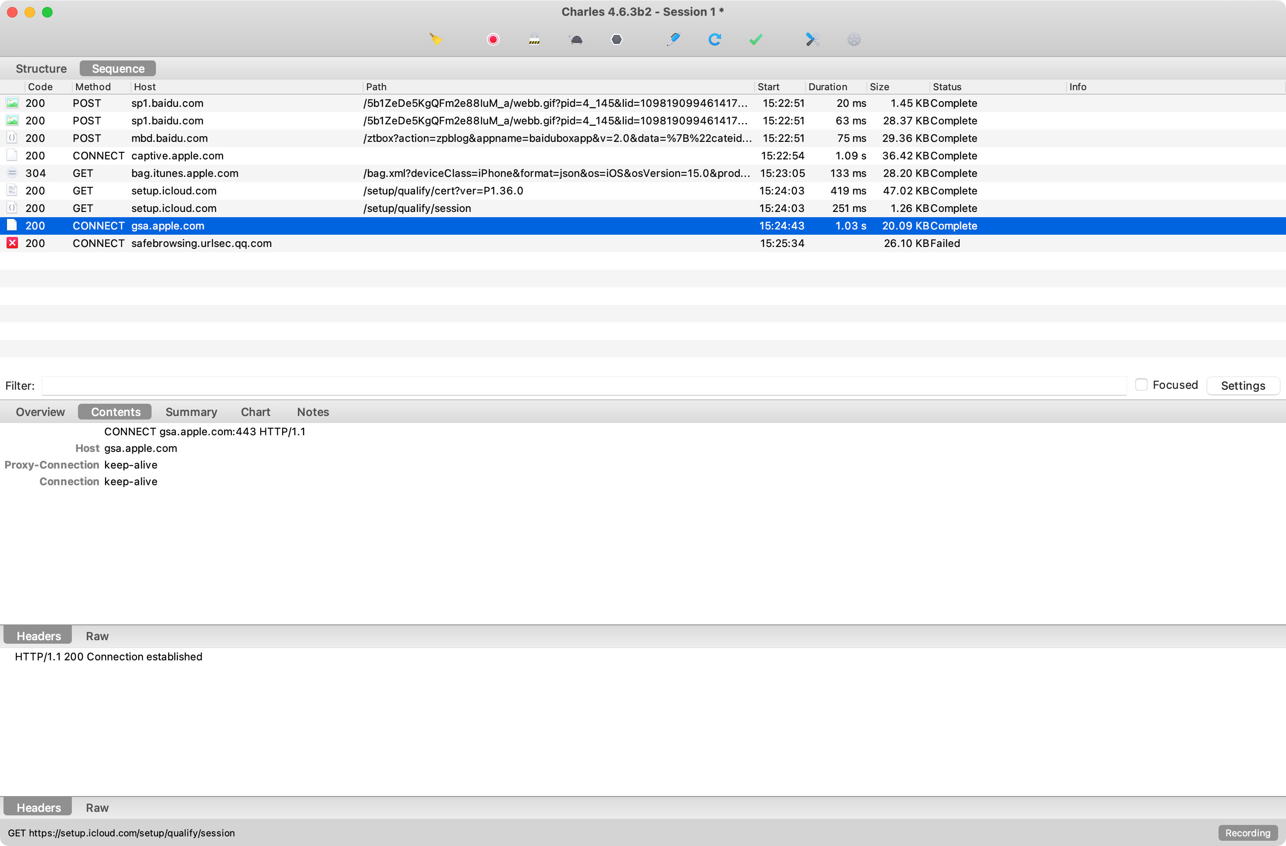Open Compose with the pen icon
1286x846 pixels.
(x=673, y=39)
